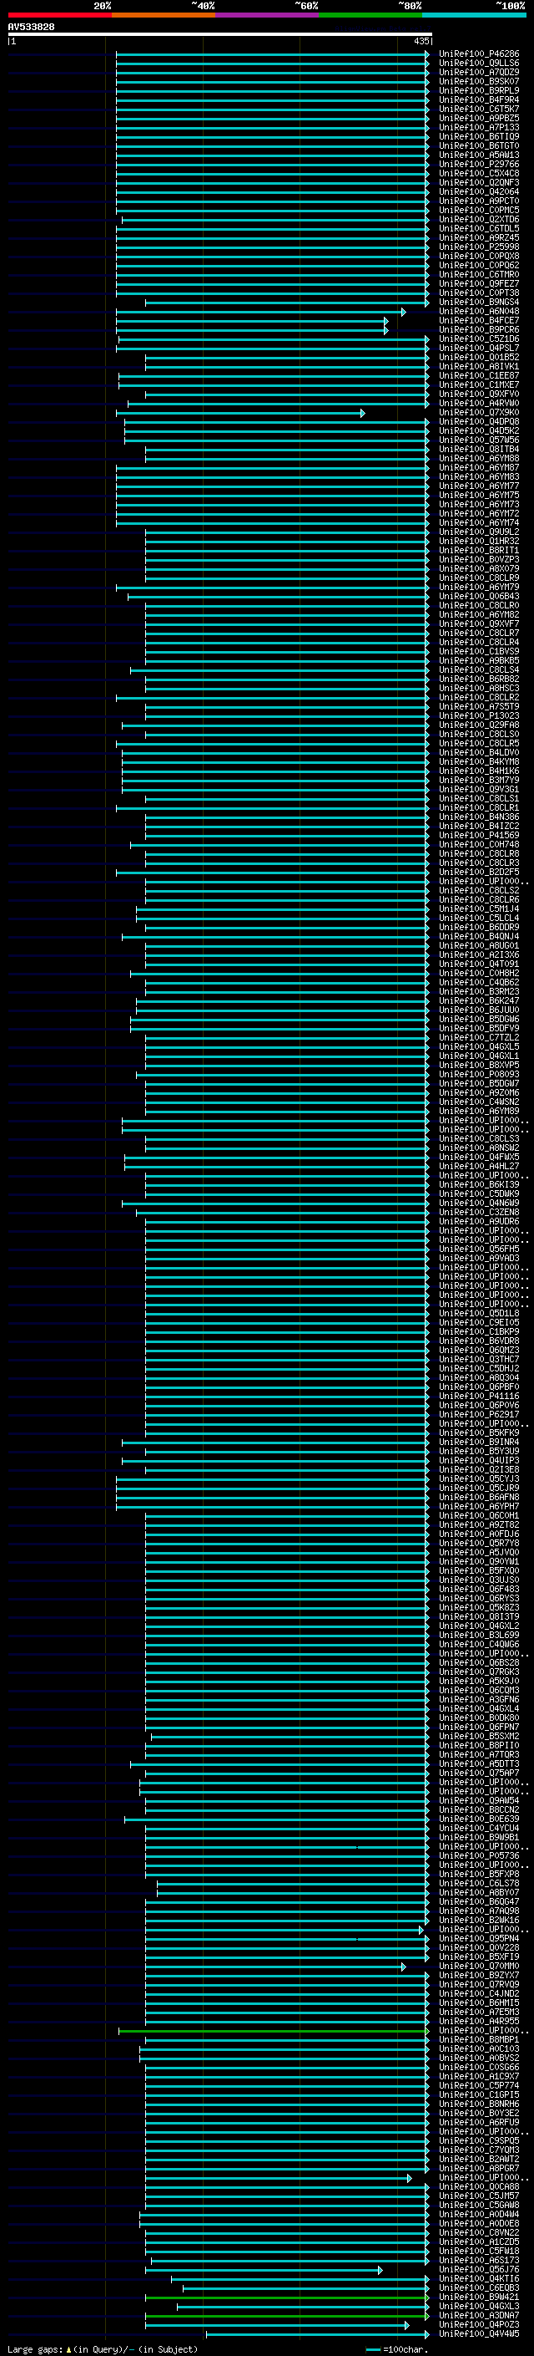Click the UniRef100_A8NSW2 label

(478, 1148)
